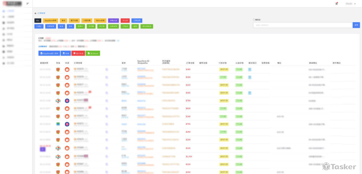Click the EasyStore import update button

pos(49,53)
